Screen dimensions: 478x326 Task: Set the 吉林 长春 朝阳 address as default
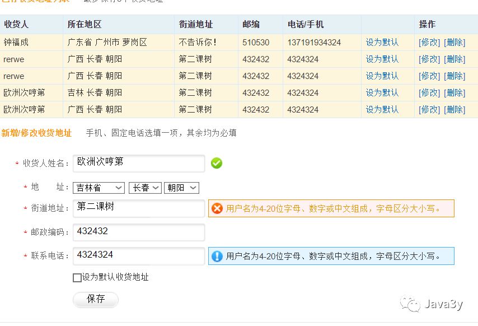[x=382, y=93]
